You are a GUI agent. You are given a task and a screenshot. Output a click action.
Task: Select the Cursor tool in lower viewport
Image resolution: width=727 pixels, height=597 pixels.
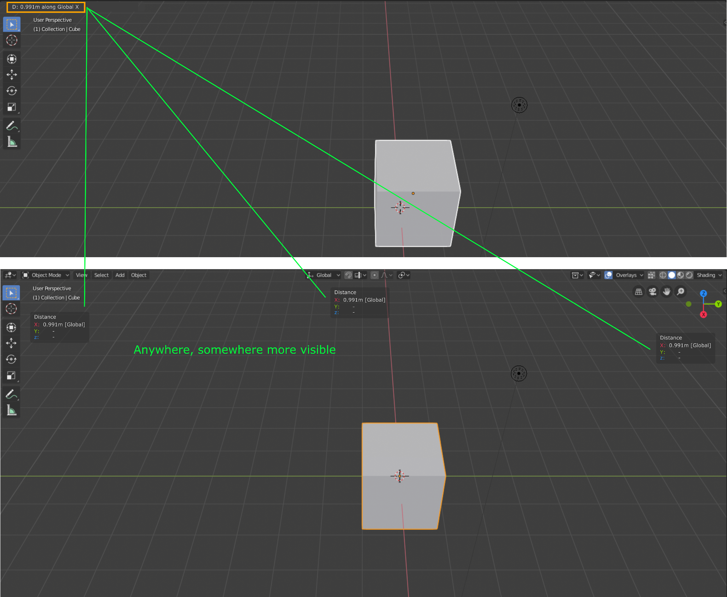click(11, 309)
